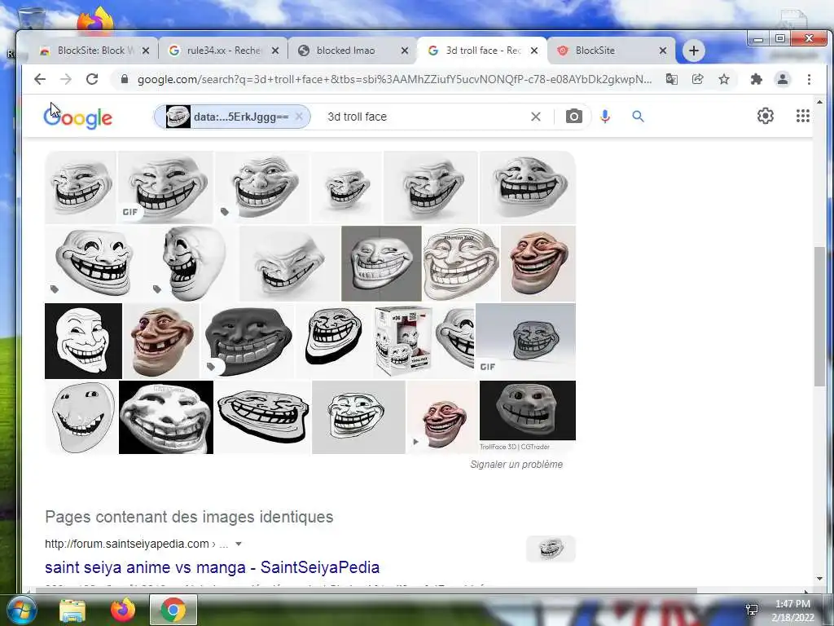
Task: Bookmark this page with the star icon
Action: click(724, 79)
